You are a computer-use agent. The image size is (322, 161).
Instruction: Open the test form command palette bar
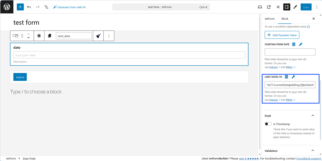[x=161, y=7]
